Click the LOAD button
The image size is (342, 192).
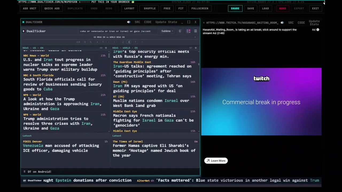pos(266,8)
